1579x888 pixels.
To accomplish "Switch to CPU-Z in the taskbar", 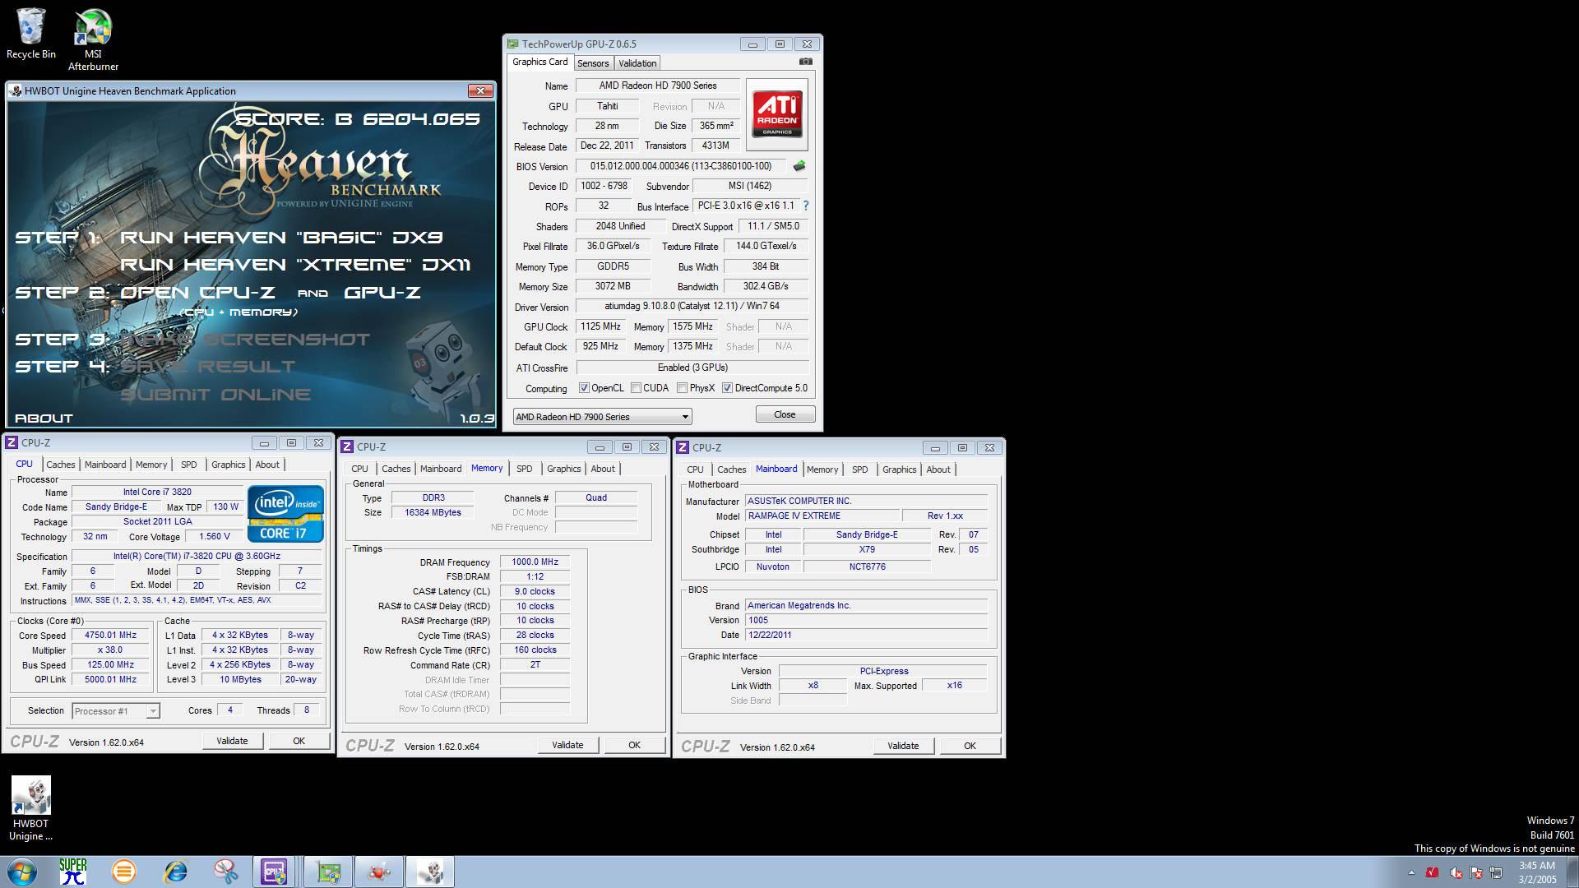I will point(275,872).
